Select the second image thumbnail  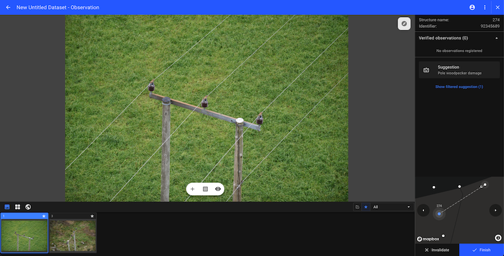[x=73, y=235]
